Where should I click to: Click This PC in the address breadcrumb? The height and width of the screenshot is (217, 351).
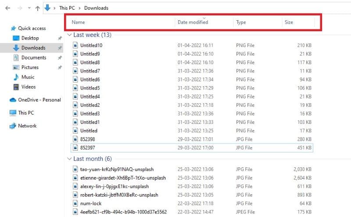tap(67, 8)
